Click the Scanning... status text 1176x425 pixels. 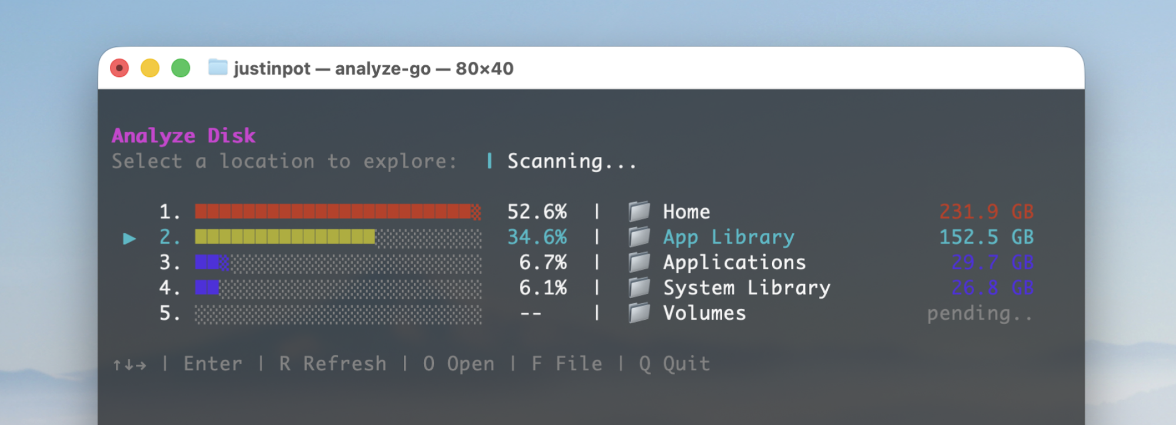572,161
